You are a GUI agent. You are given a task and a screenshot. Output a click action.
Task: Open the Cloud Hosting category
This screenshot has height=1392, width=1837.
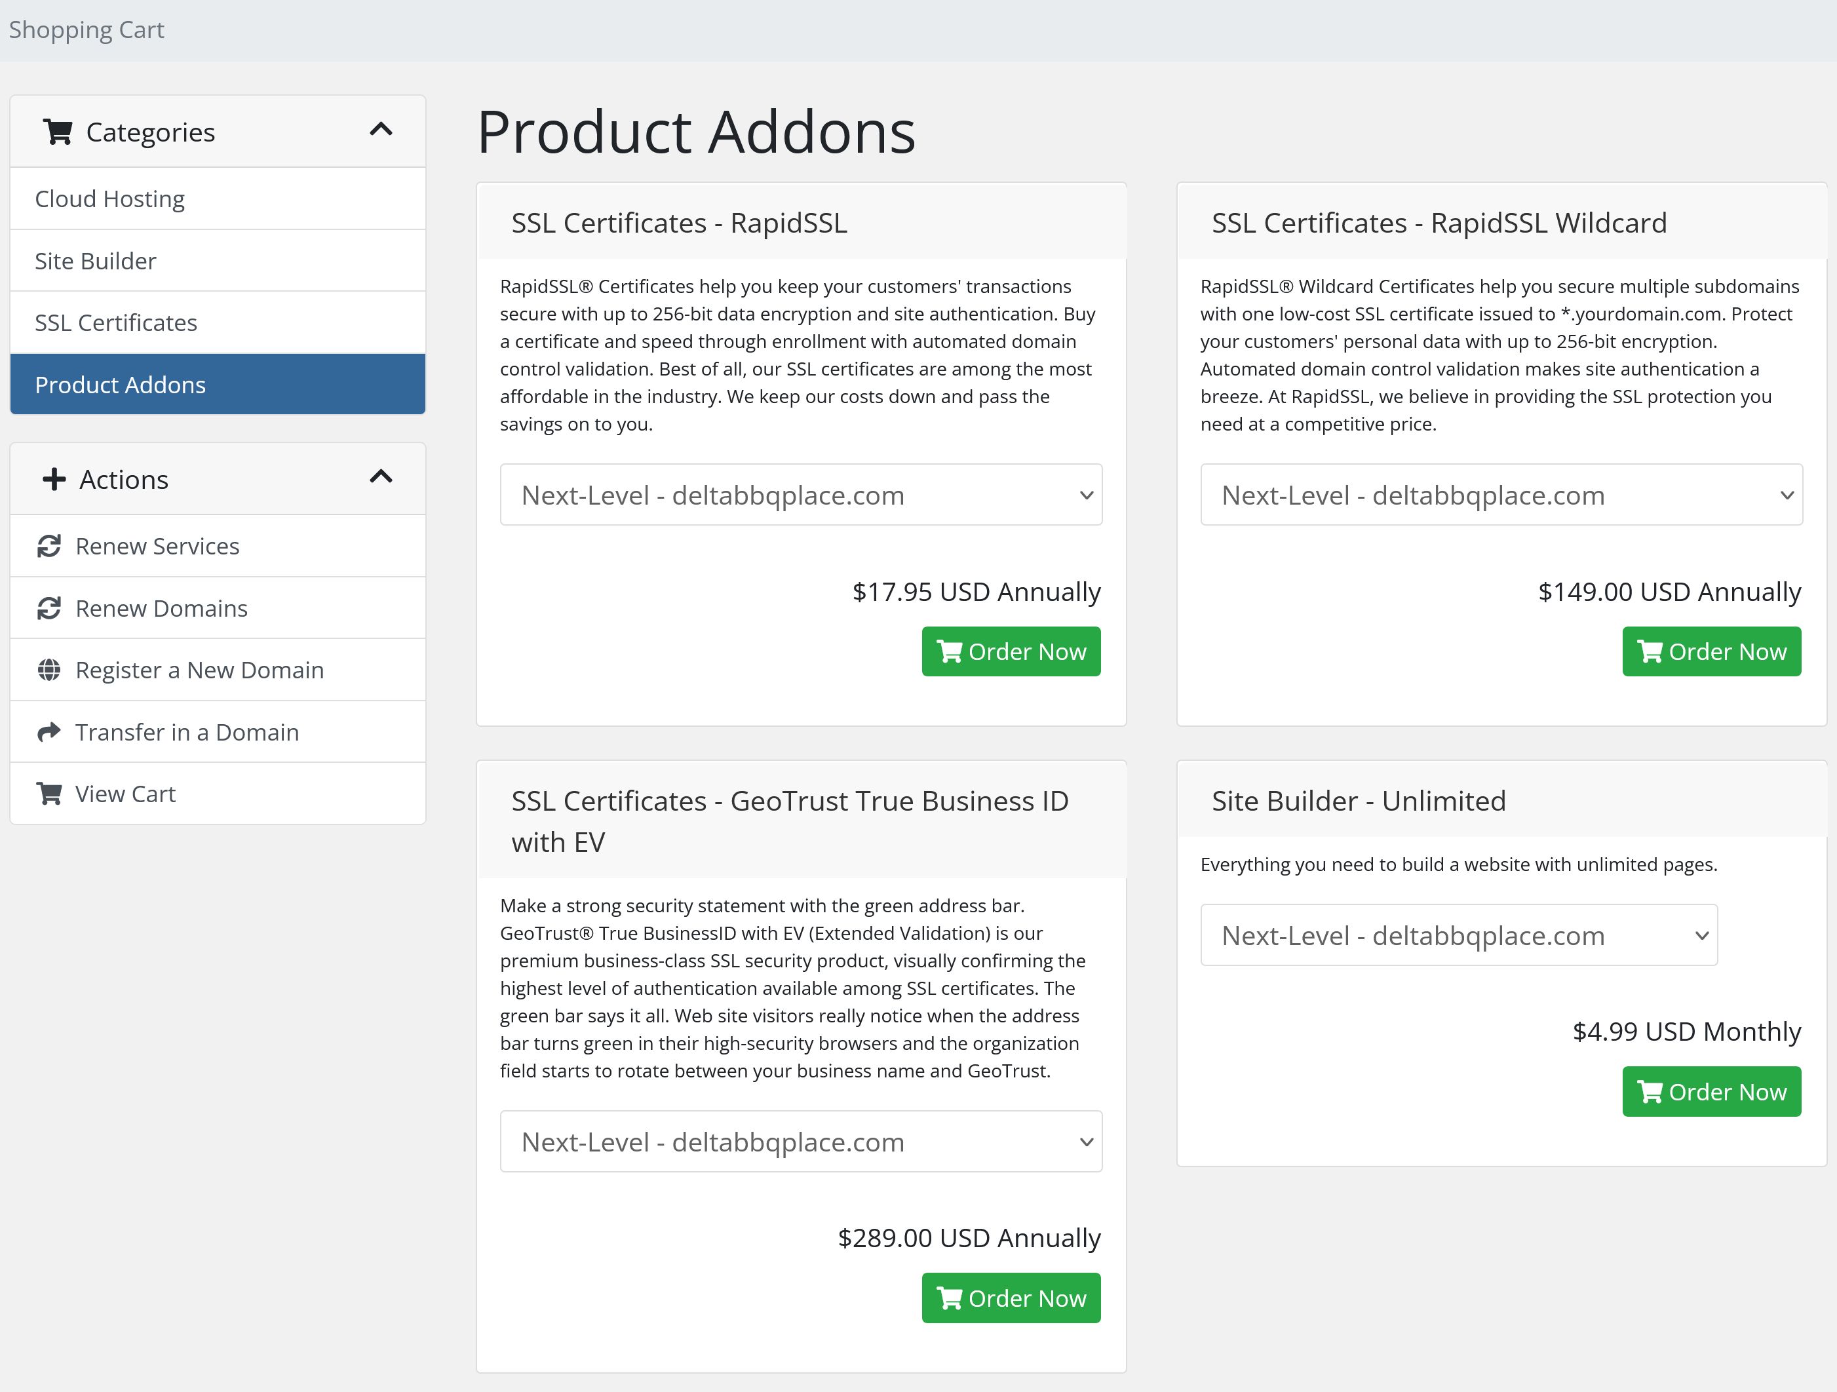coord(109,199)
